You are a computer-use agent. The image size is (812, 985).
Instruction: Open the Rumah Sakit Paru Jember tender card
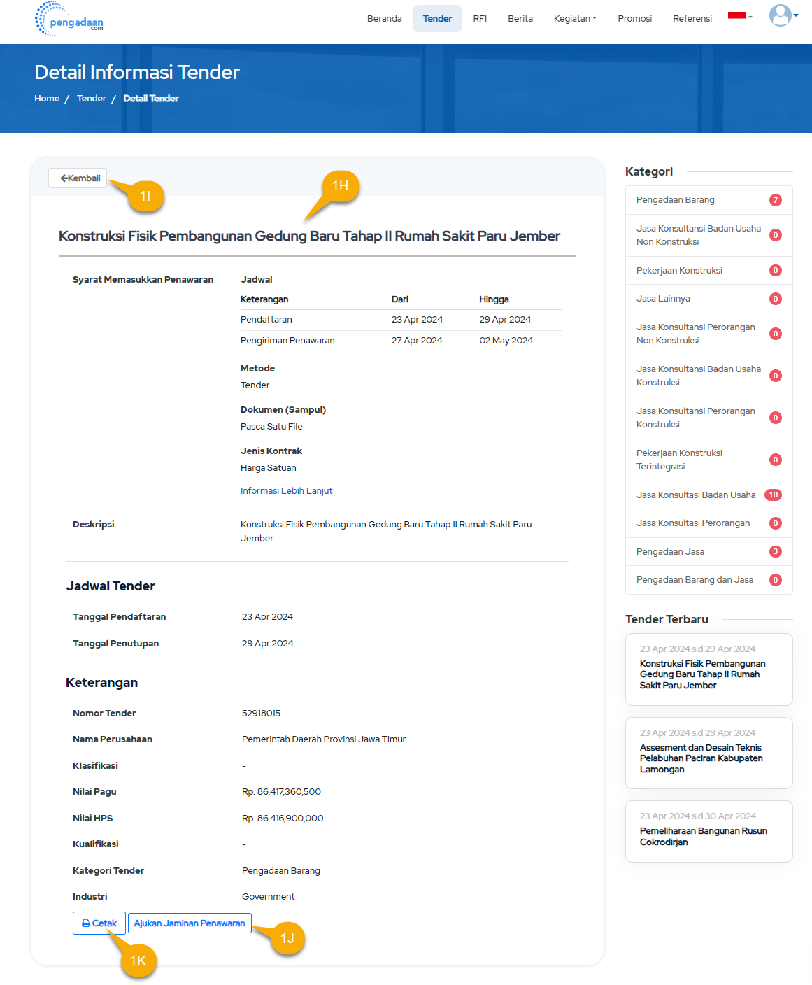click(x=709, y=669)
